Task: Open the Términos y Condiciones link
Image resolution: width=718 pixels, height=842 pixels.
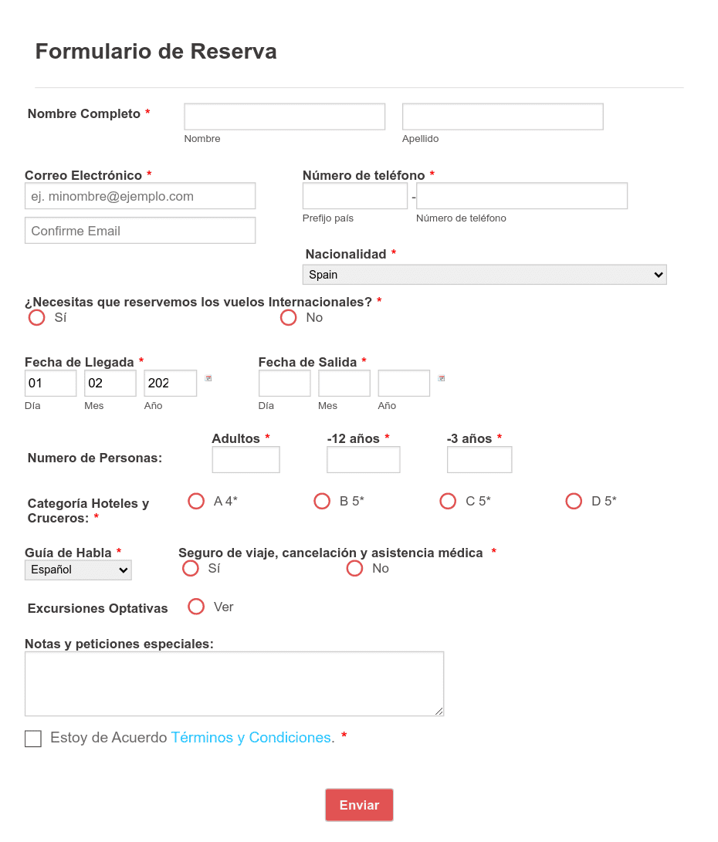Action: coord(251,737)
